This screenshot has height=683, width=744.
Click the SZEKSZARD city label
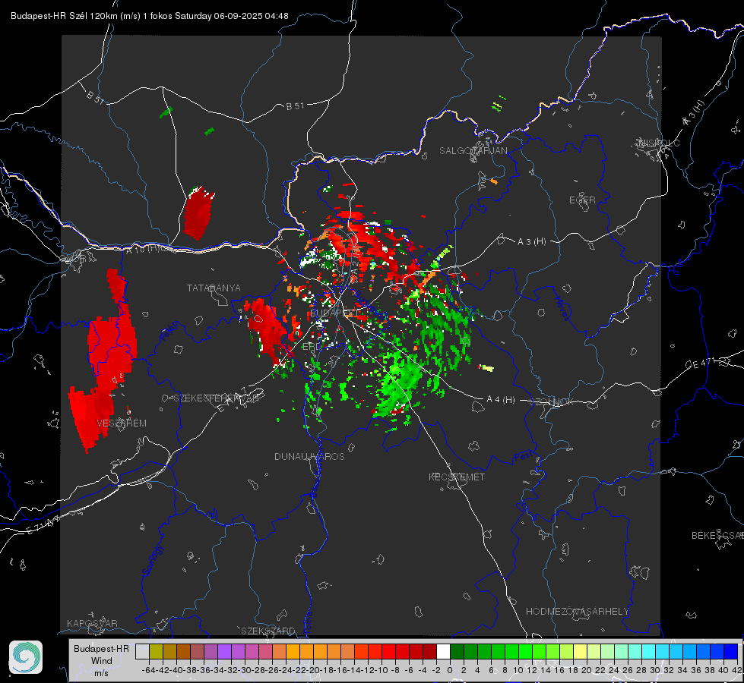[268, 631]
